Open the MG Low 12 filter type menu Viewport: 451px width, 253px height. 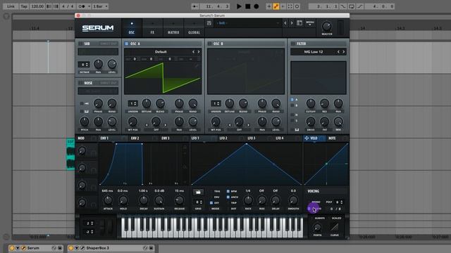click(314, 52)
